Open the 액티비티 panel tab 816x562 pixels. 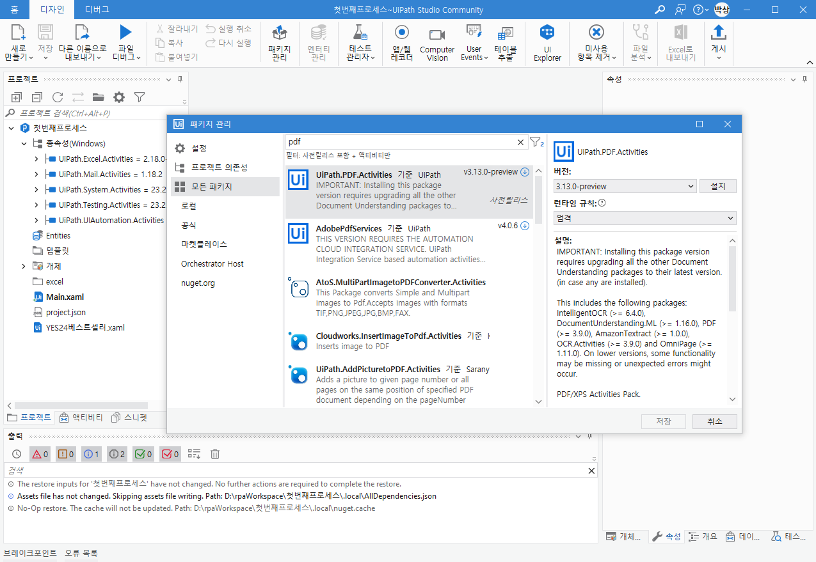click(81, 418)
